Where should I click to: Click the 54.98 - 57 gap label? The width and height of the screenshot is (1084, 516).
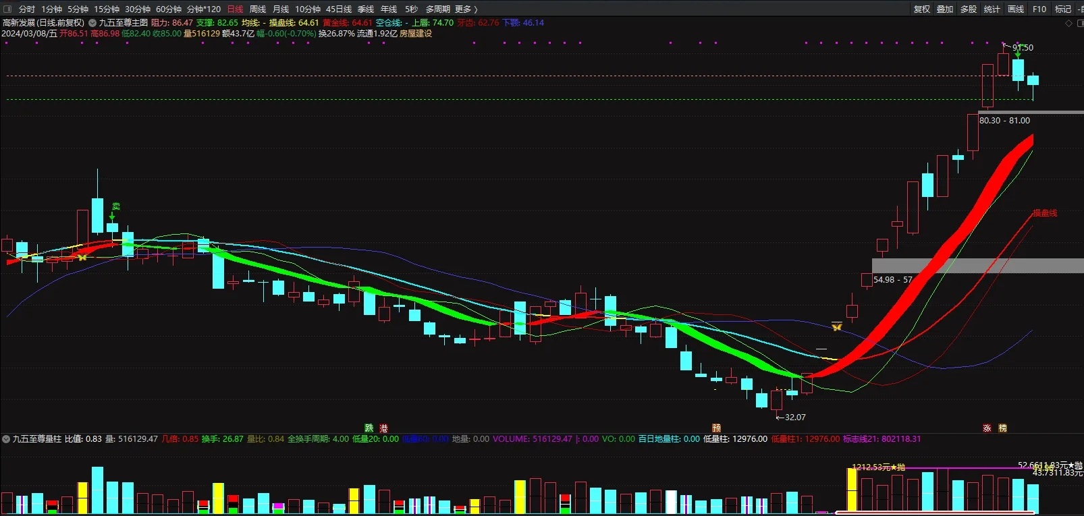pos(893,280)
